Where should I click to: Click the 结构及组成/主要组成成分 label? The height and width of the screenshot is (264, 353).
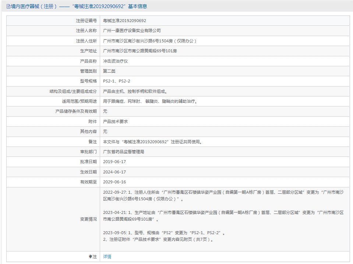pos(73,91)
